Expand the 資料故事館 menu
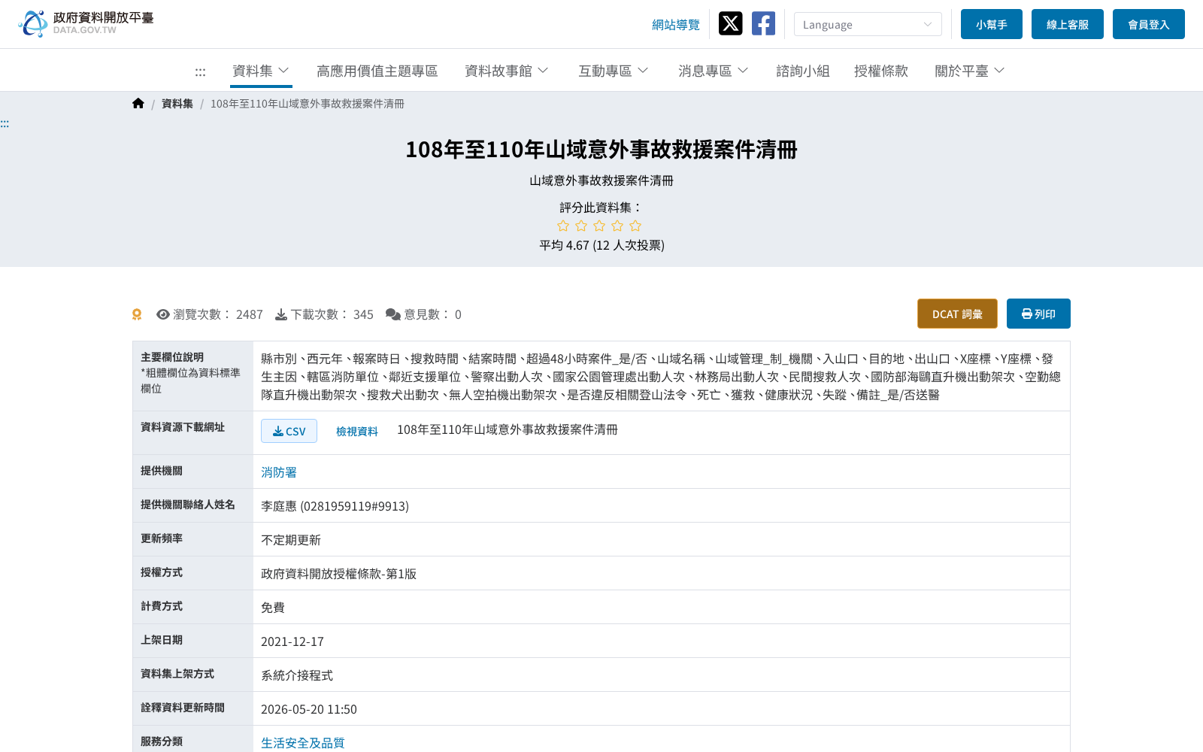The height and width of the screenshot is (752, 1203). (507, 71)
